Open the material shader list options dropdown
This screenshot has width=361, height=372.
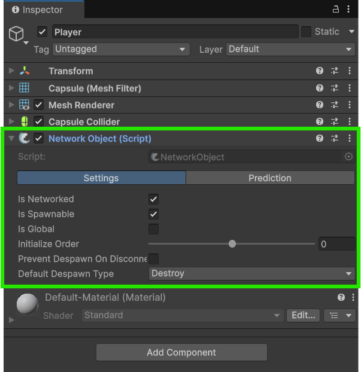pos(339,315)
